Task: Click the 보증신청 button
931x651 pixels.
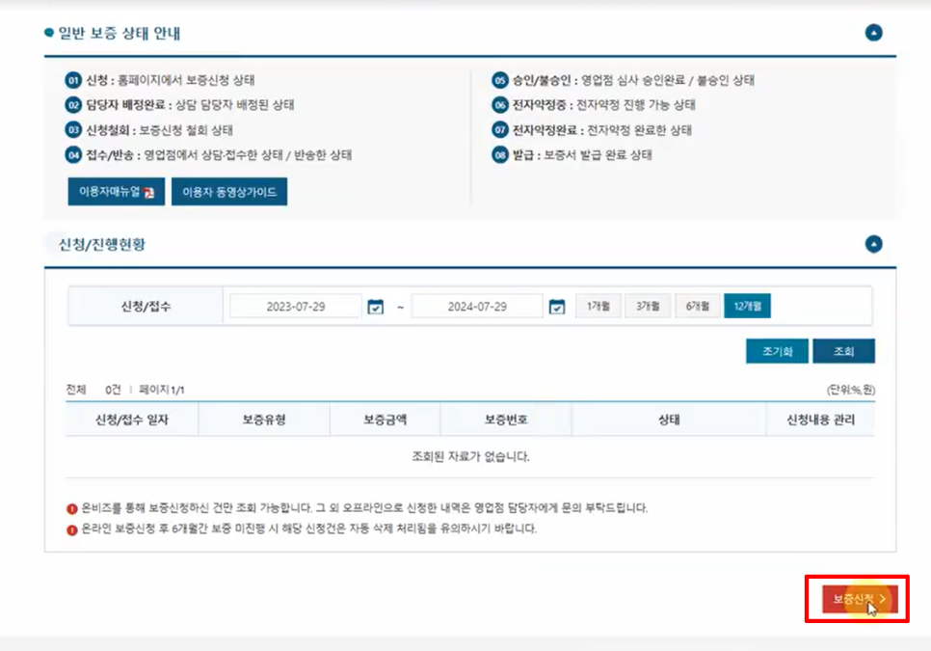Action: click(x=859, y=600)
